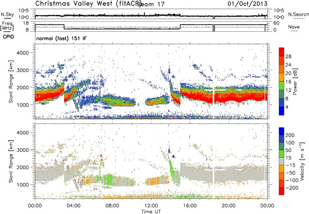Pick the gray segment of velocity color bar

tap(282, 161)
